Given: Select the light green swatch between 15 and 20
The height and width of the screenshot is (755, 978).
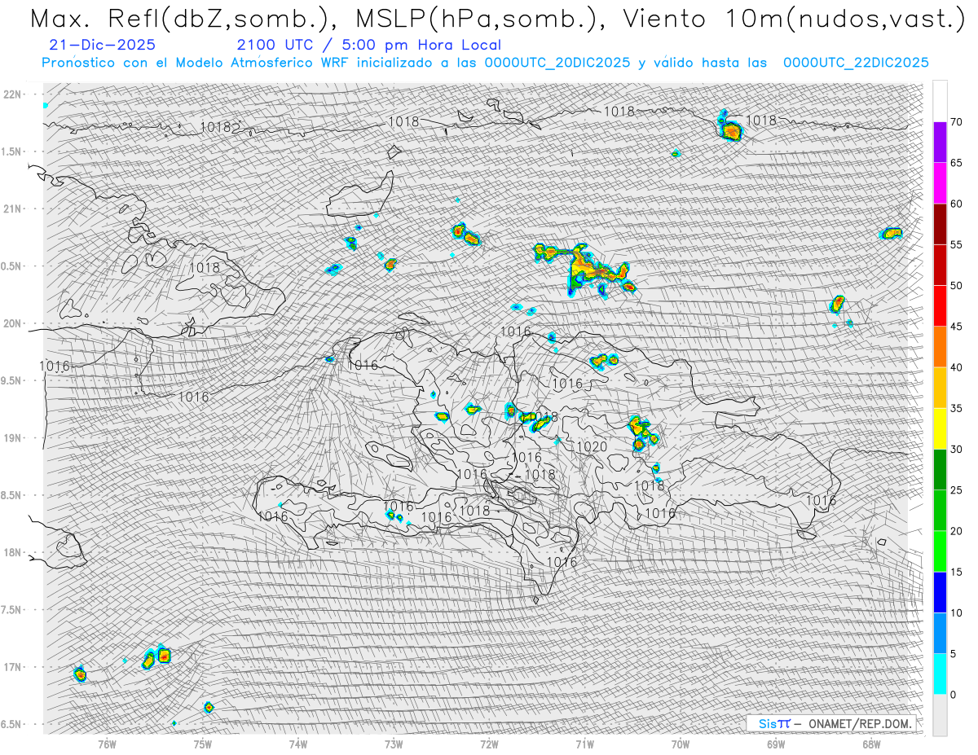Looking at the screenshot, I should click(x=940, y=551).
